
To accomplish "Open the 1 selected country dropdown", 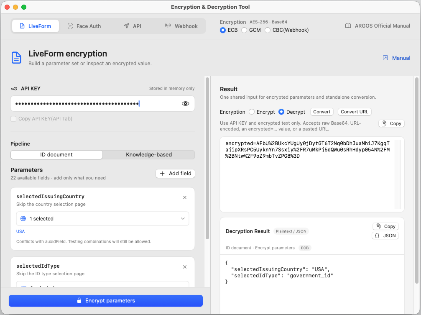I will pyautogui.click(x=102, y=219).
